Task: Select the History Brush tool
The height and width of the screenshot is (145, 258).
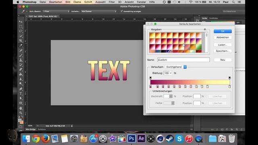Action: [x=21, y=65]
